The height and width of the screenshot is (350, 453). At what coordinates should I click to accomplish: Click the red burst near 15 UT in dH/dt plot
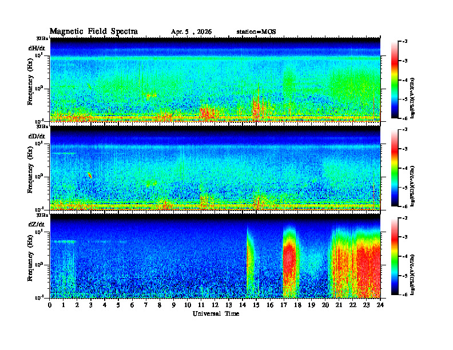click(x=256, y=105)
